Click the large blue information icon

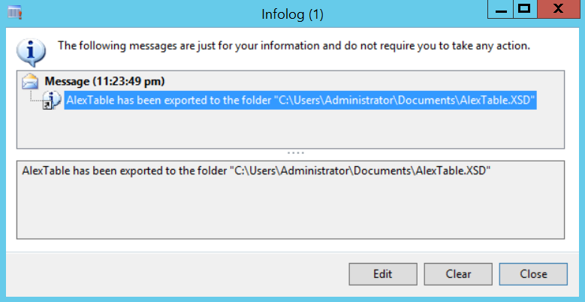pyautogui.click(x=30, y=51)
